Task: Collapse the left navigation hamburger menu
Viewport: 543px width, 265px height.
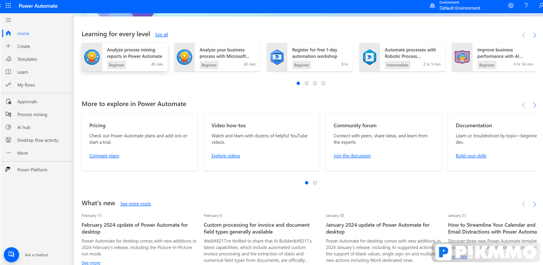Action: pyautogui.click(x=8, y=20)
